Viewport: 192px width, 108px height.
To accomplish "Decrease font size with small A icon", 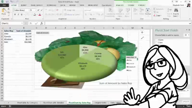I will 42,10.
